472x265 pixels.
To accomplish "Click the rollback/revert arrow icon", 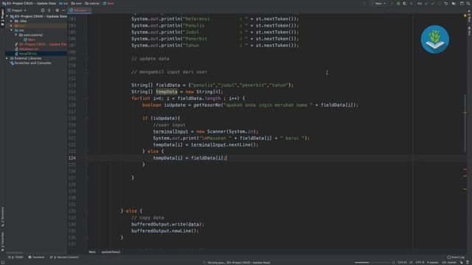I will click(445, 3).
